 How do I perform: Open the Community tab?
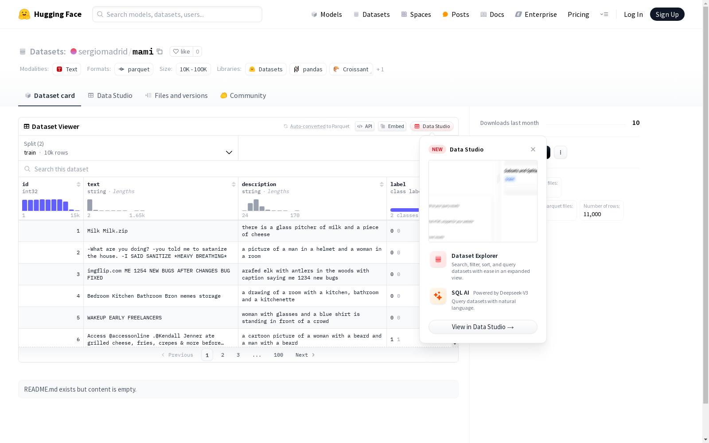point(243,95)
